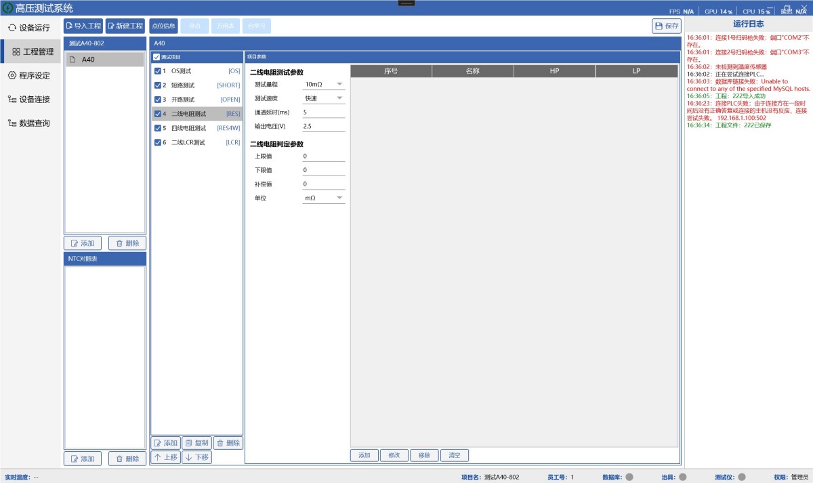Image resolution: width=813 pixels, height=483 pixels.
Task: Click the 点位信息 button
Action: [163, 26]
